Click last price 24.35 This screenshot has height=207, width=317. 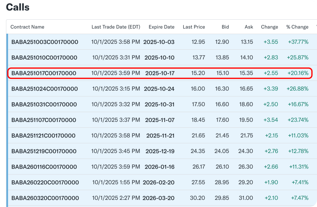pyautogui.click(x=198, y=151)
